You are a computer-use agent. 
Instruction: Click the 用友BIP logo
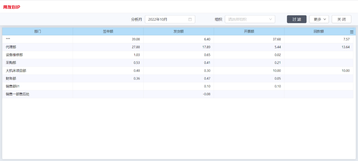[x=12, y=7]
